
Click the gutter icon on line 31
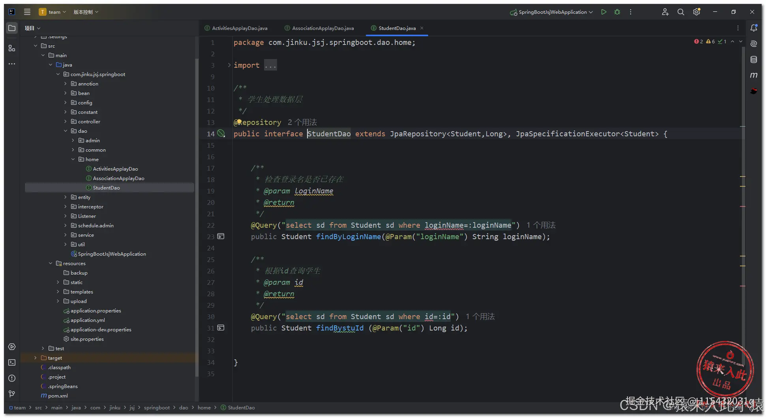tap(221, 328)
